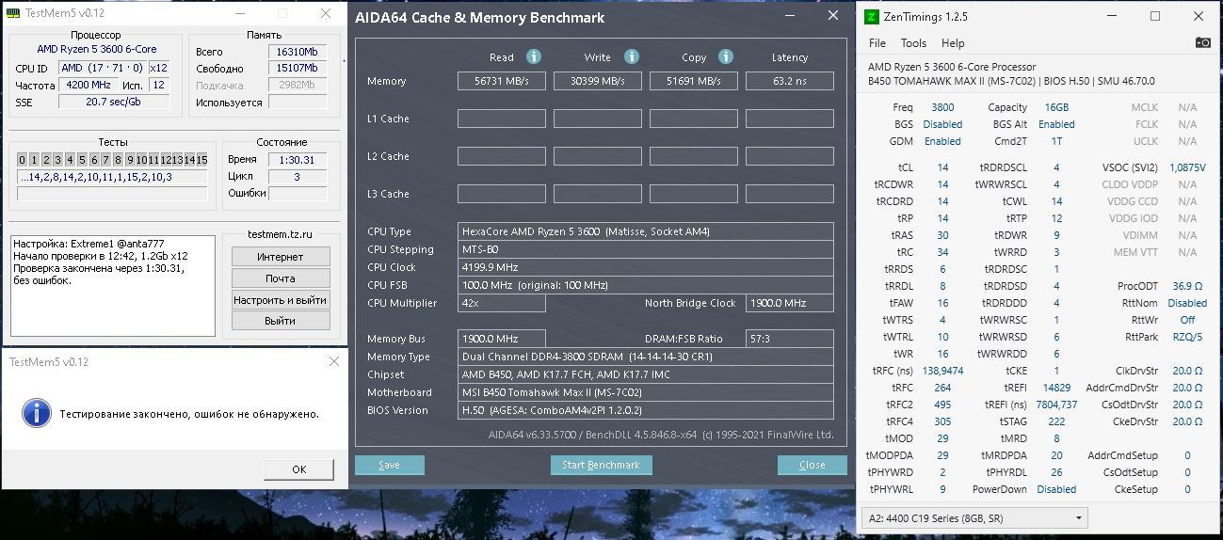Click the empty L2 Cache Write field
Screen dimensions: 1223x540
(598, 156)
